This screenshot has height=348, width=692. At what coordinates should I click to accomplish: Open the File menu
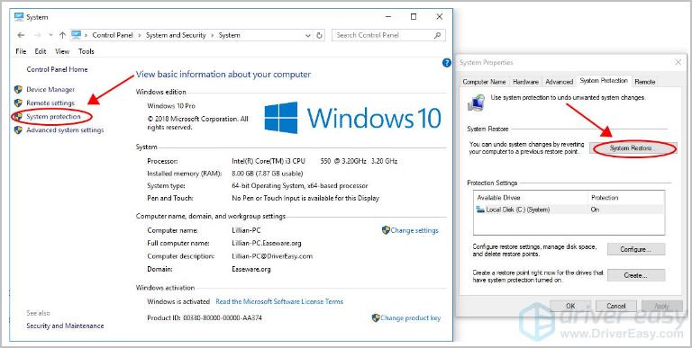pos(21,51)
